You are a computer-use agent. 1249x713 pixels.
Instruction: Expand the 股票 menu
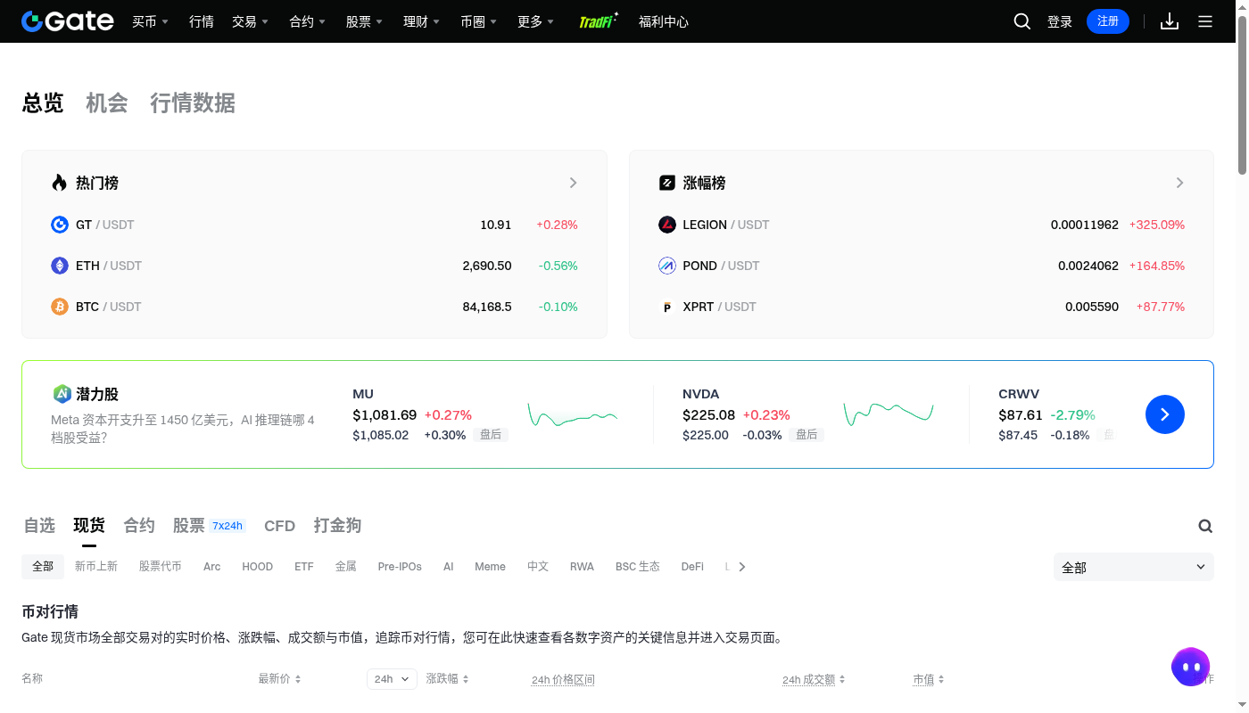(364, 21)
